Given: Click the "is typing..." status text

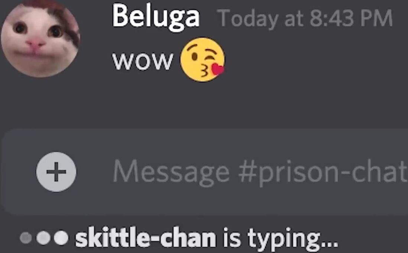Looking at the screenshot, I should pyautogui.click(x=281, y=238).
